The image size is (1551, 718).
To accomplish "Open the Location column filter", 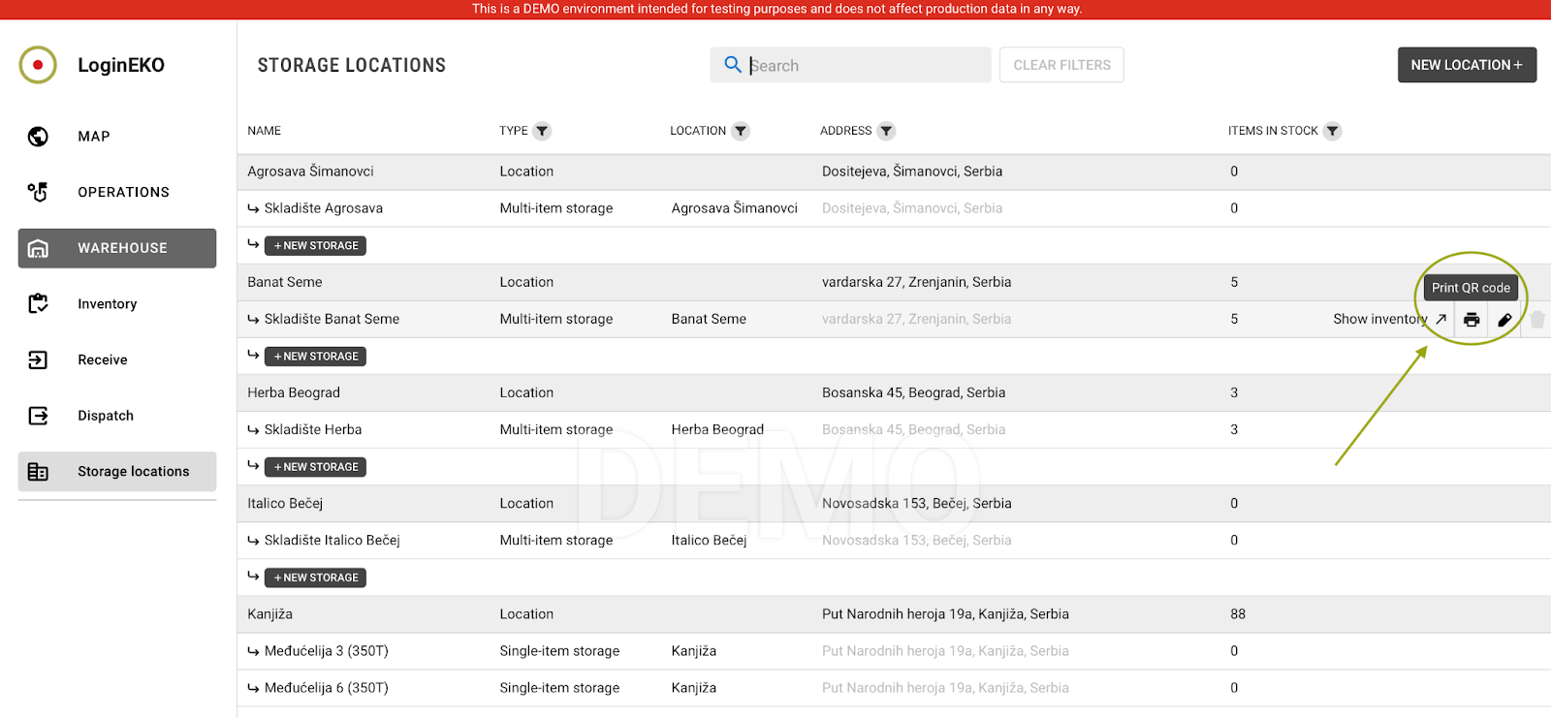I will [741, 131].
